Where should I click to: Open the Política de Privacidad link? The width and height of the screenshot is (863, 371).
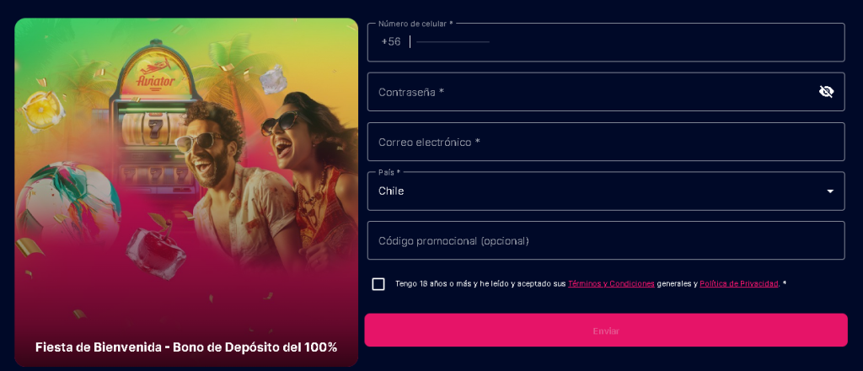click(739, 284)
